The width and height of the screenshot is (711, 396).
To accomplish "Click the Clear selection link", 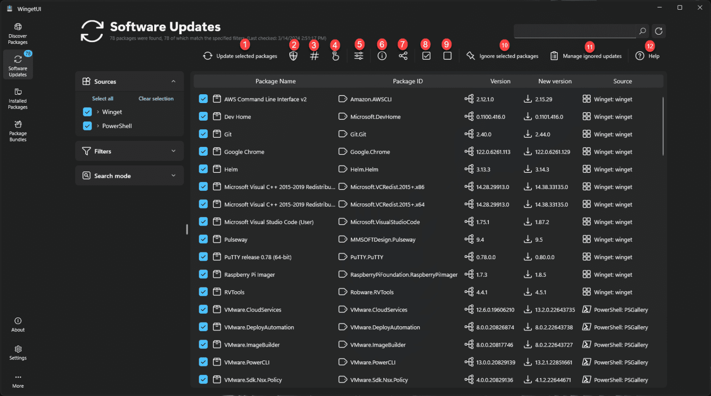I will [x=156, y=98].
